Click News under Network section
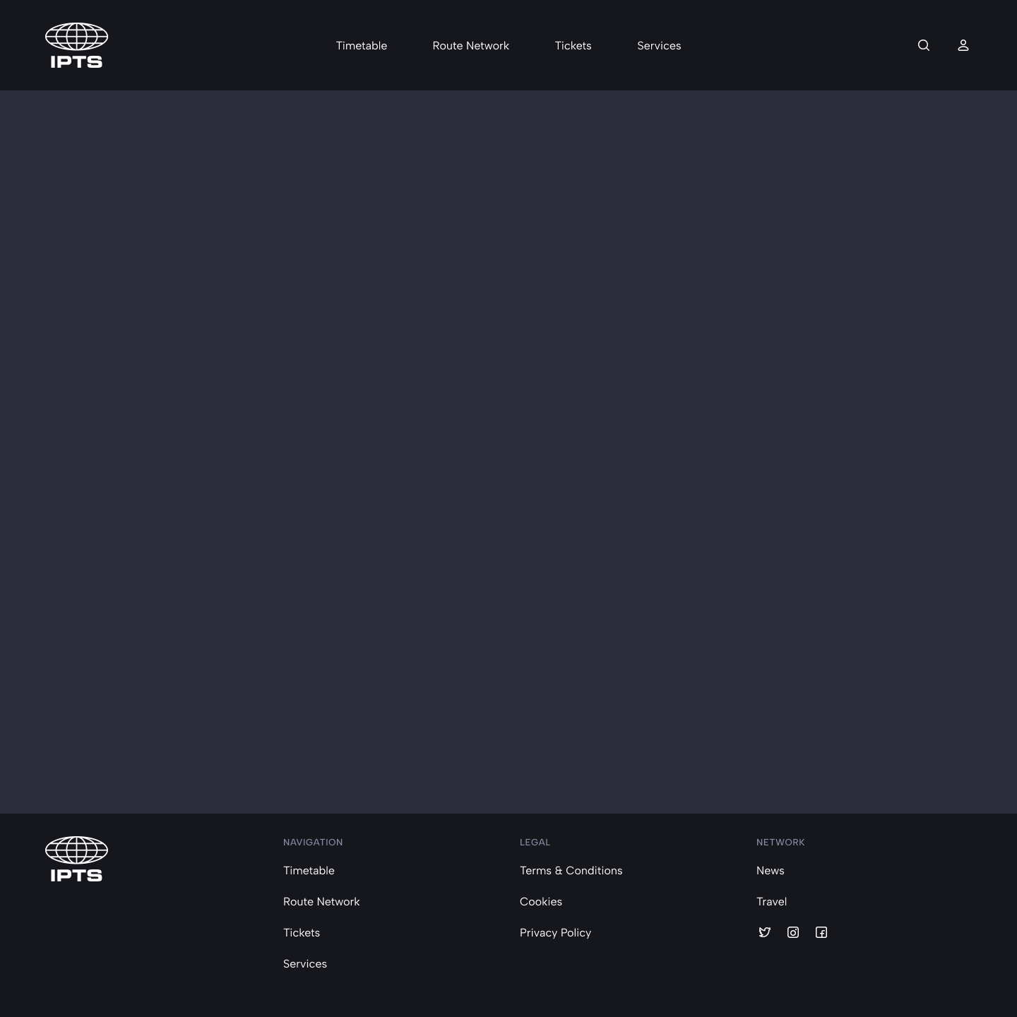This screenshot has height=1017, width=1017. coord(770,871)
